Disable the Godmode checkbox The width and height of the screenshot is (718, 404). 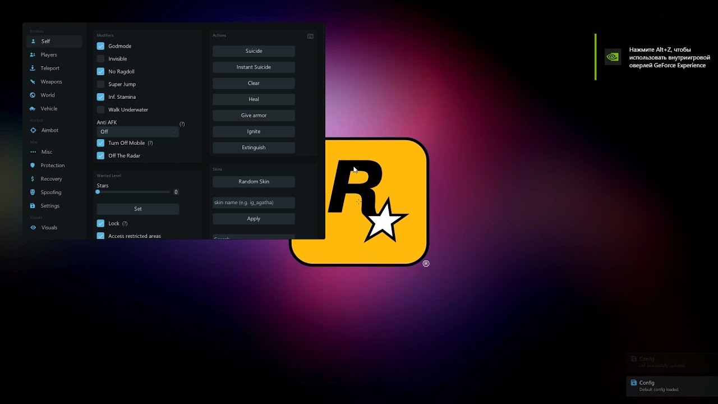pos(100,46)
